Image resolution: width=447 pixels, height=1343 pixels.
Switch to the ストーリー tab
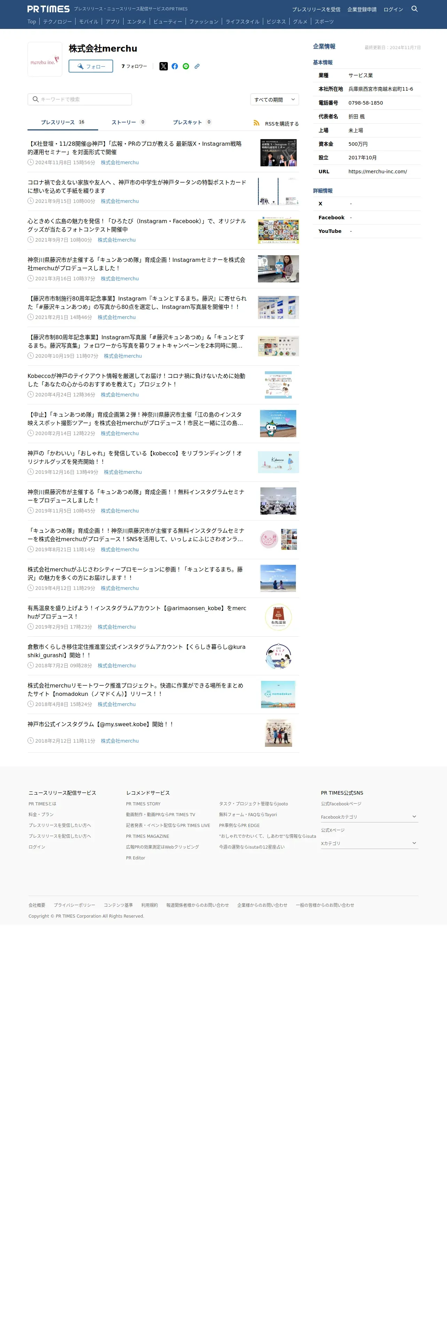tap(128, 122)
